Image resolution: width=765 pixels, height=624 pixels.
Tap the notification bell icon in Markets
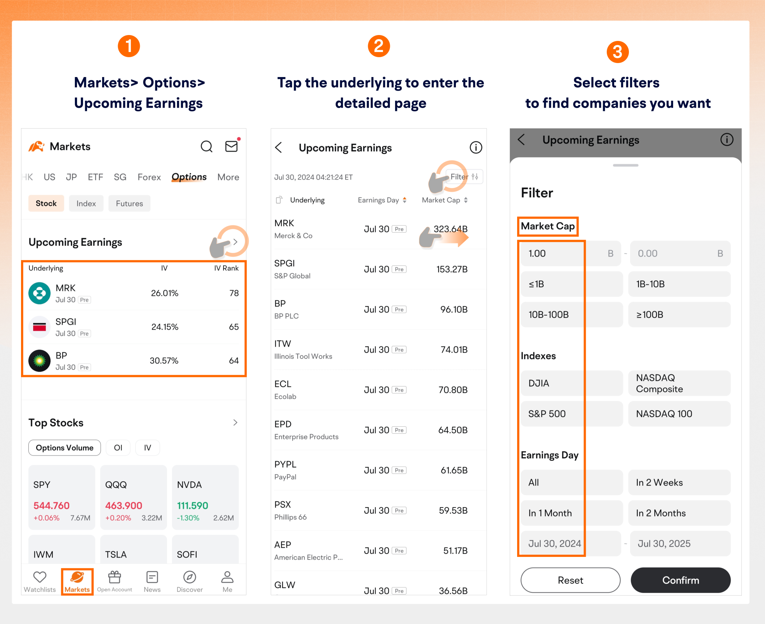(231, 144)
